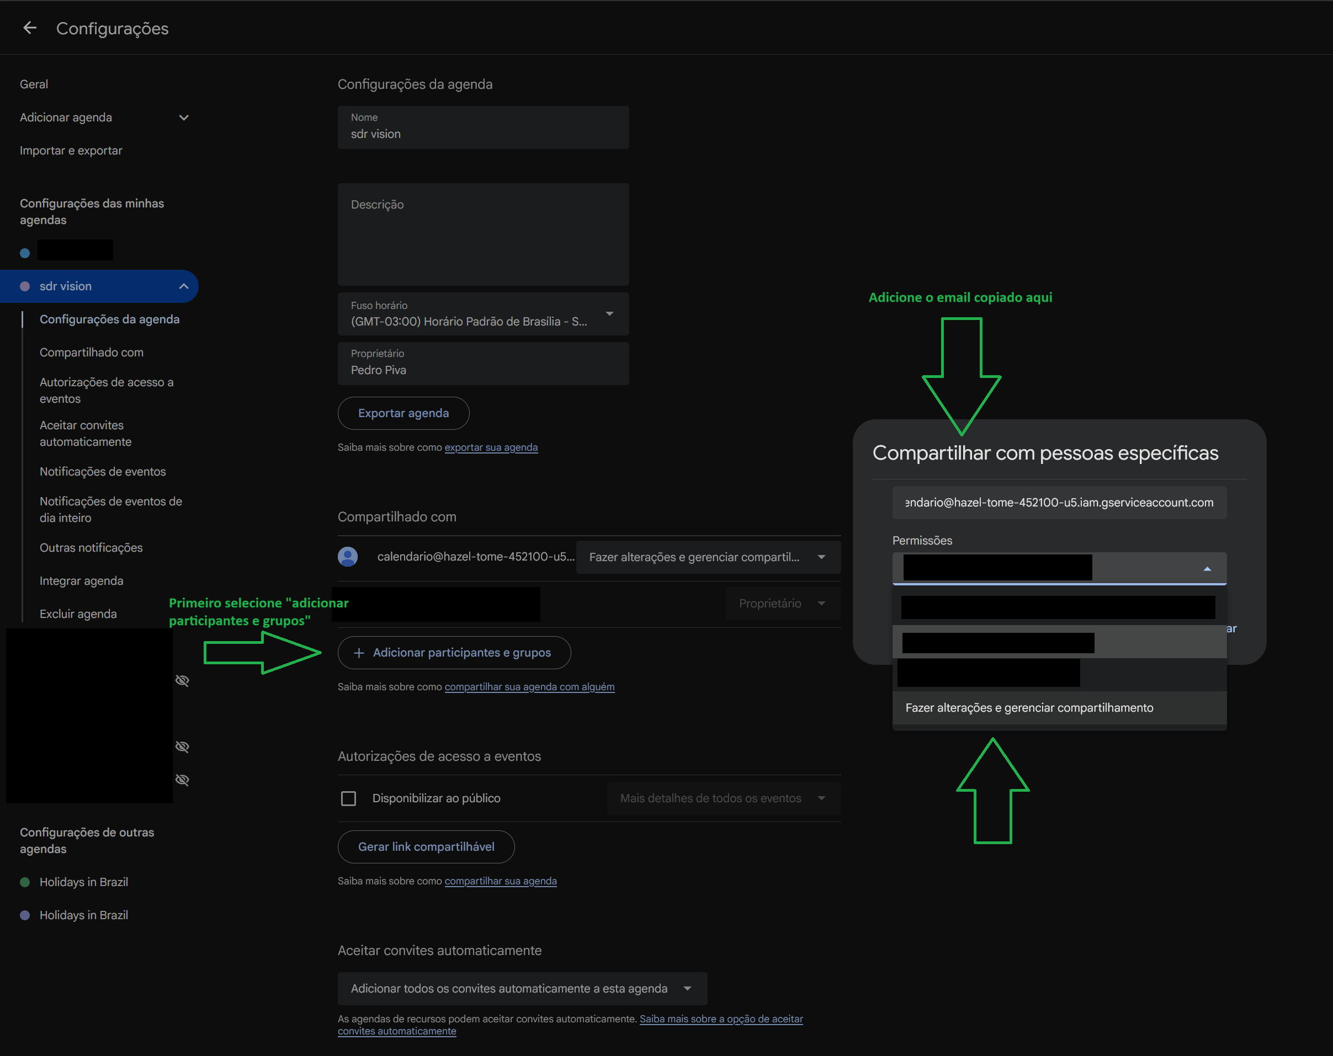The image size is (1333, 1056).
Task: Click the Gerar link compartilhável button
Action: pyautogui.click(x=426, y=846)
